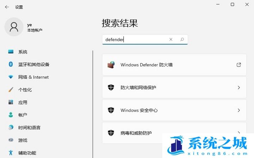The image size is (254, 158).
Task: Clear the defender search text
Action: [x=171, y=39]
